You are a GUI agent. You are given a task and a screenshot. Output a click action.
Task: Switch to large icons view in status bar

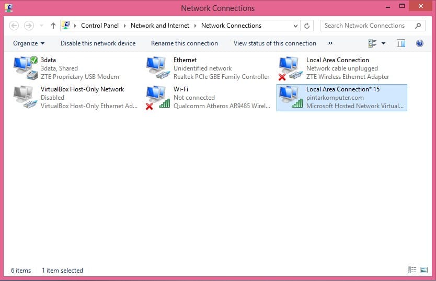(x=424, y=270)
